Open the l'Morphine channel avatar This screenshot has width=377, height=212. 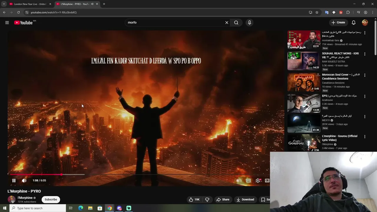(11, 199)
